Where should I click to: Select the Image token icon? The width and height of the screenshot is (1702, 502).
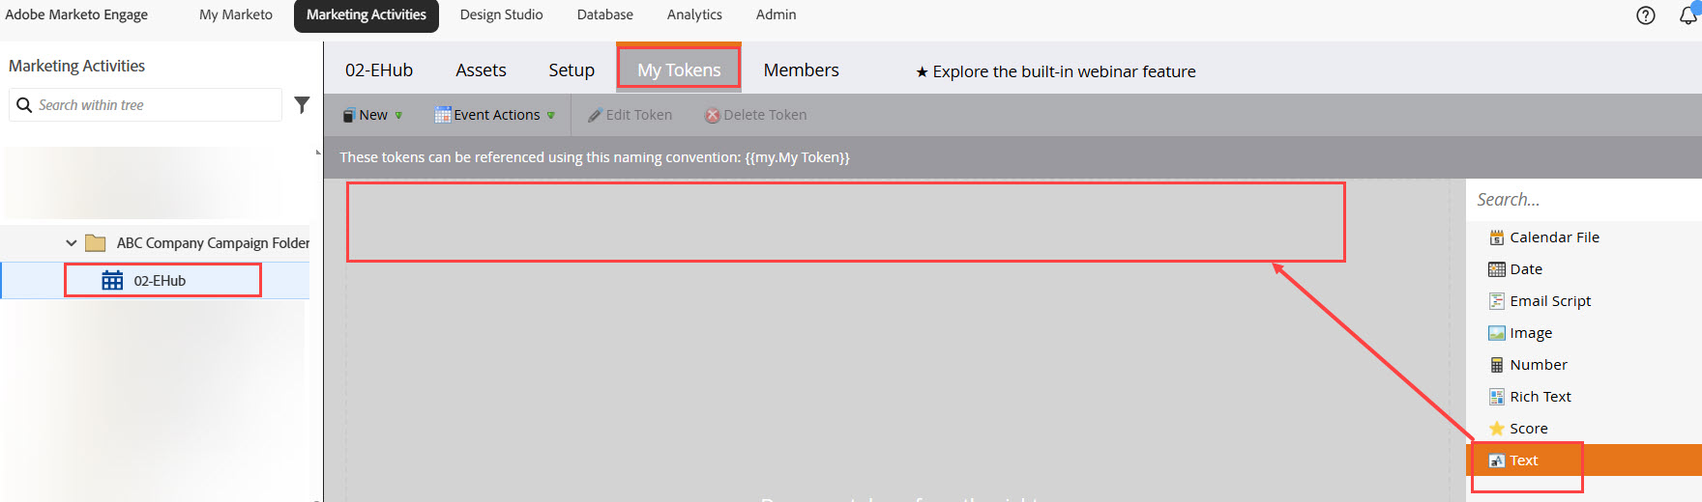pos(1497,333)
